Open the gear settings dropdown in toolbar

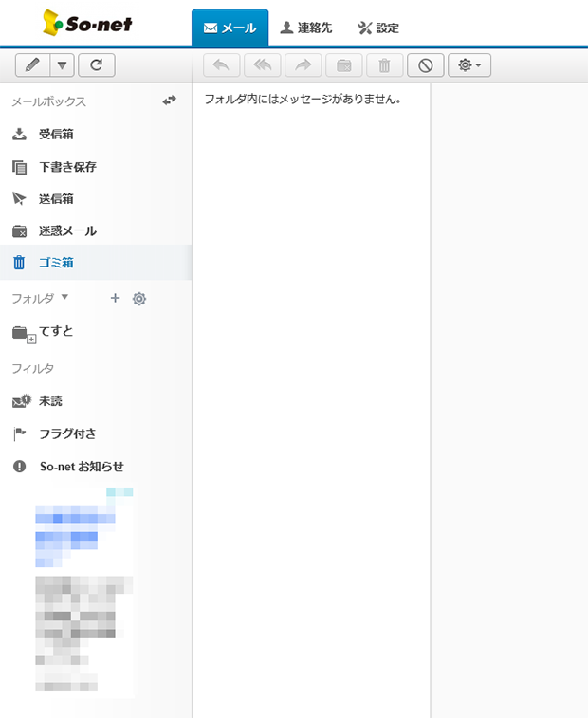click(469, 65)
